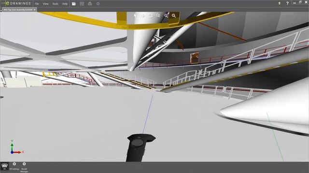Close the assembly document tab
This screenshot has height=173, width=309.
coord(35,10)
